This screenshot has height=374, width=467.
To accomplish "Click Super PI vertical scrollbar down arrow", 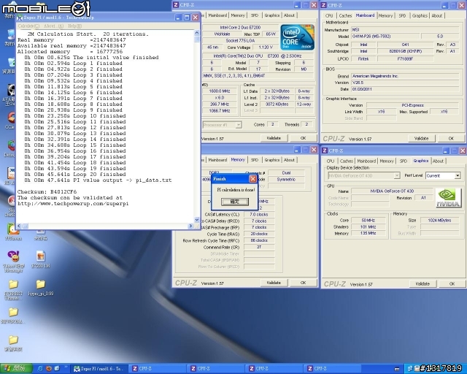I will coord(196,220).
